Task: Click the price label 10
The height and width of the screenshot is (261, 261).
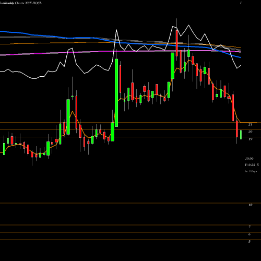Action: (250, 205)
